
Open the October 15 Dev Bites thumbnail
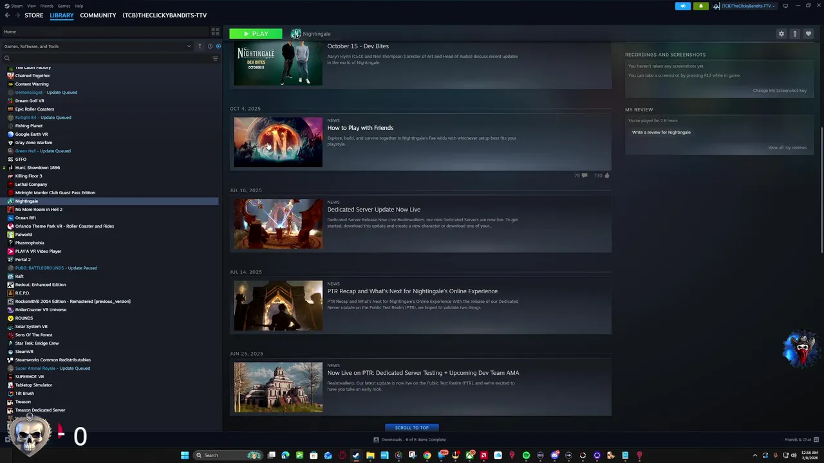click(278, 63)
